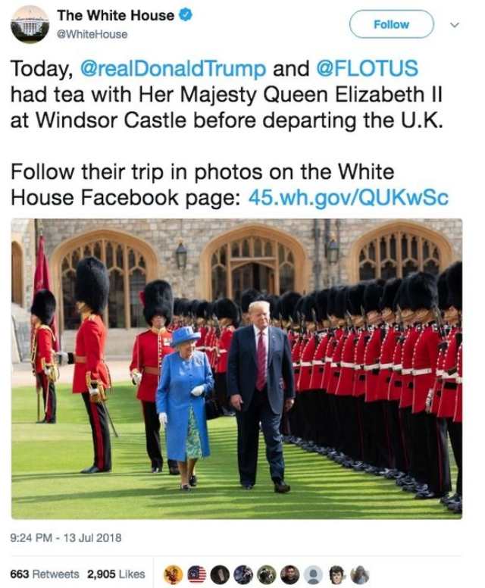The image size is (485, 588).
Task: View the 2,905 Likes list
Action: [x=116, y=574]
